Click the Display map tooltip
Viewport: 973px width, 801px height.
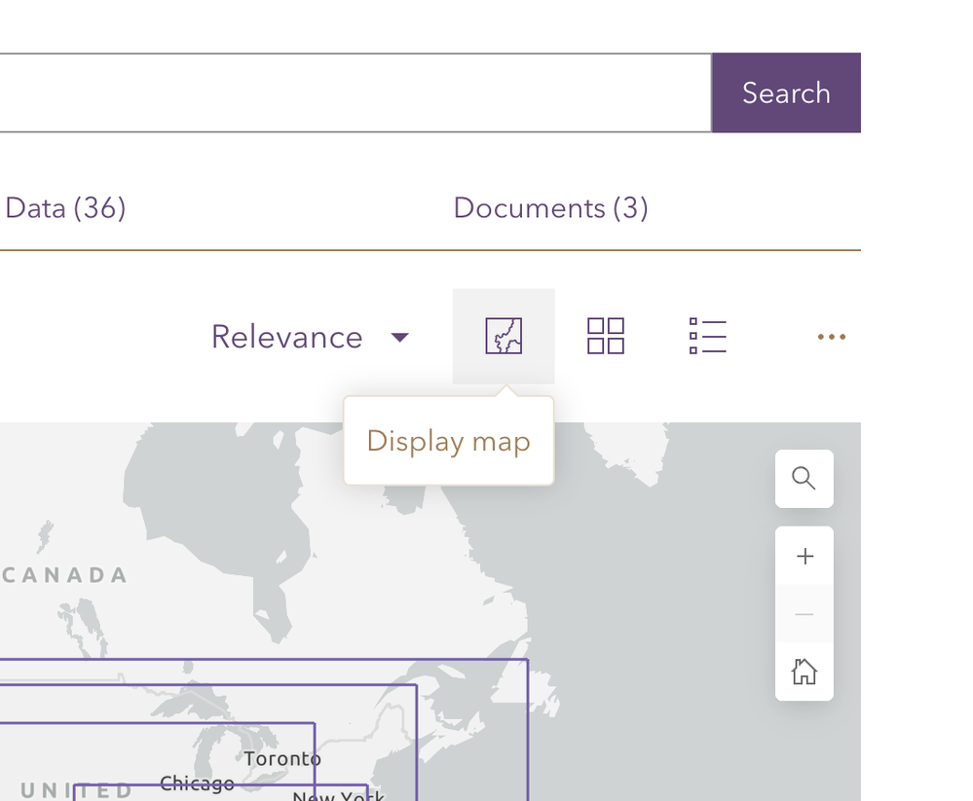coord(448,441)
